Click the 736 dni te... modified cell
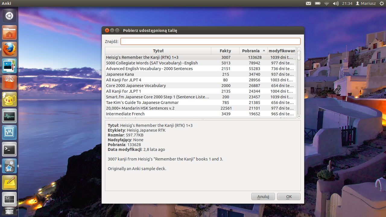This screenshot has height=217, width=386. [282, 68]
